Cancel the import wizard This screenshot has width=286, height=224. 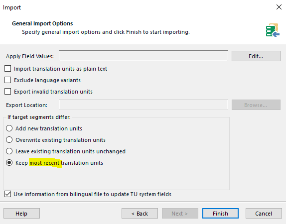click(264, 213)
